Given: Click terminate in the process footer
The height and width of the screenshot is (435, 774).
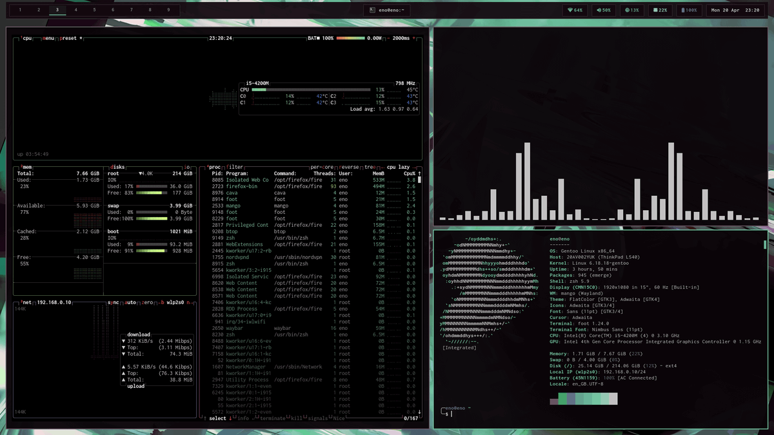Looking at the screenshot, I should click(272, 418).
